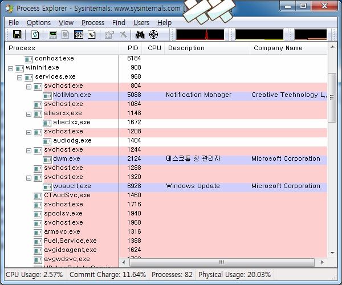Select the NotiMan.exe process name

click(72, 95)
